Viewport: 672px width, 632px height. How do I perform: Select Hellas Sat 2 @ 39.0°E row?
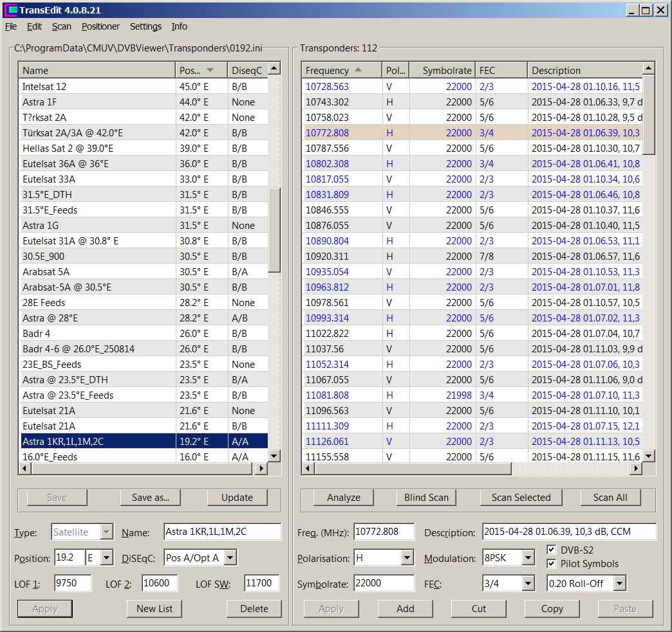point(68,149)
